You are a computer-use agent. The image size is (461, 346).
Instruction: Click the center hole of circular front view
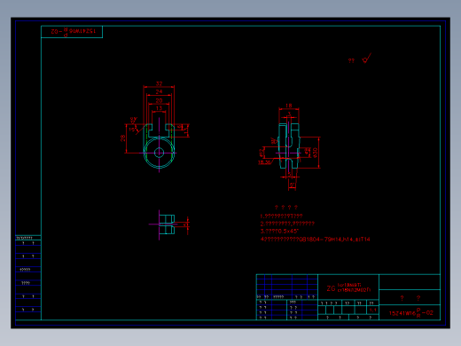pos(159,153)
